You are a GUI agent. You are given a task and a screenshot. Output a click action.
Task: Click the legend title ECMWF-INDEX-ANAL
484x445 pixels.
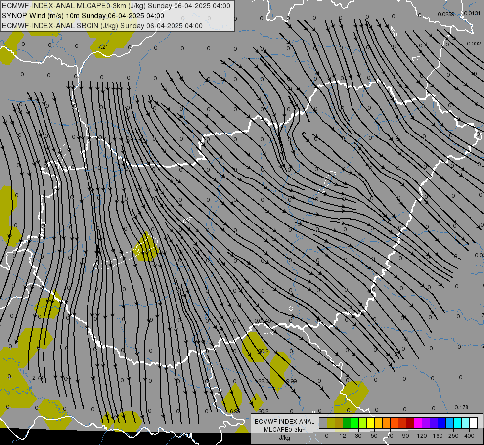point(284,422)
